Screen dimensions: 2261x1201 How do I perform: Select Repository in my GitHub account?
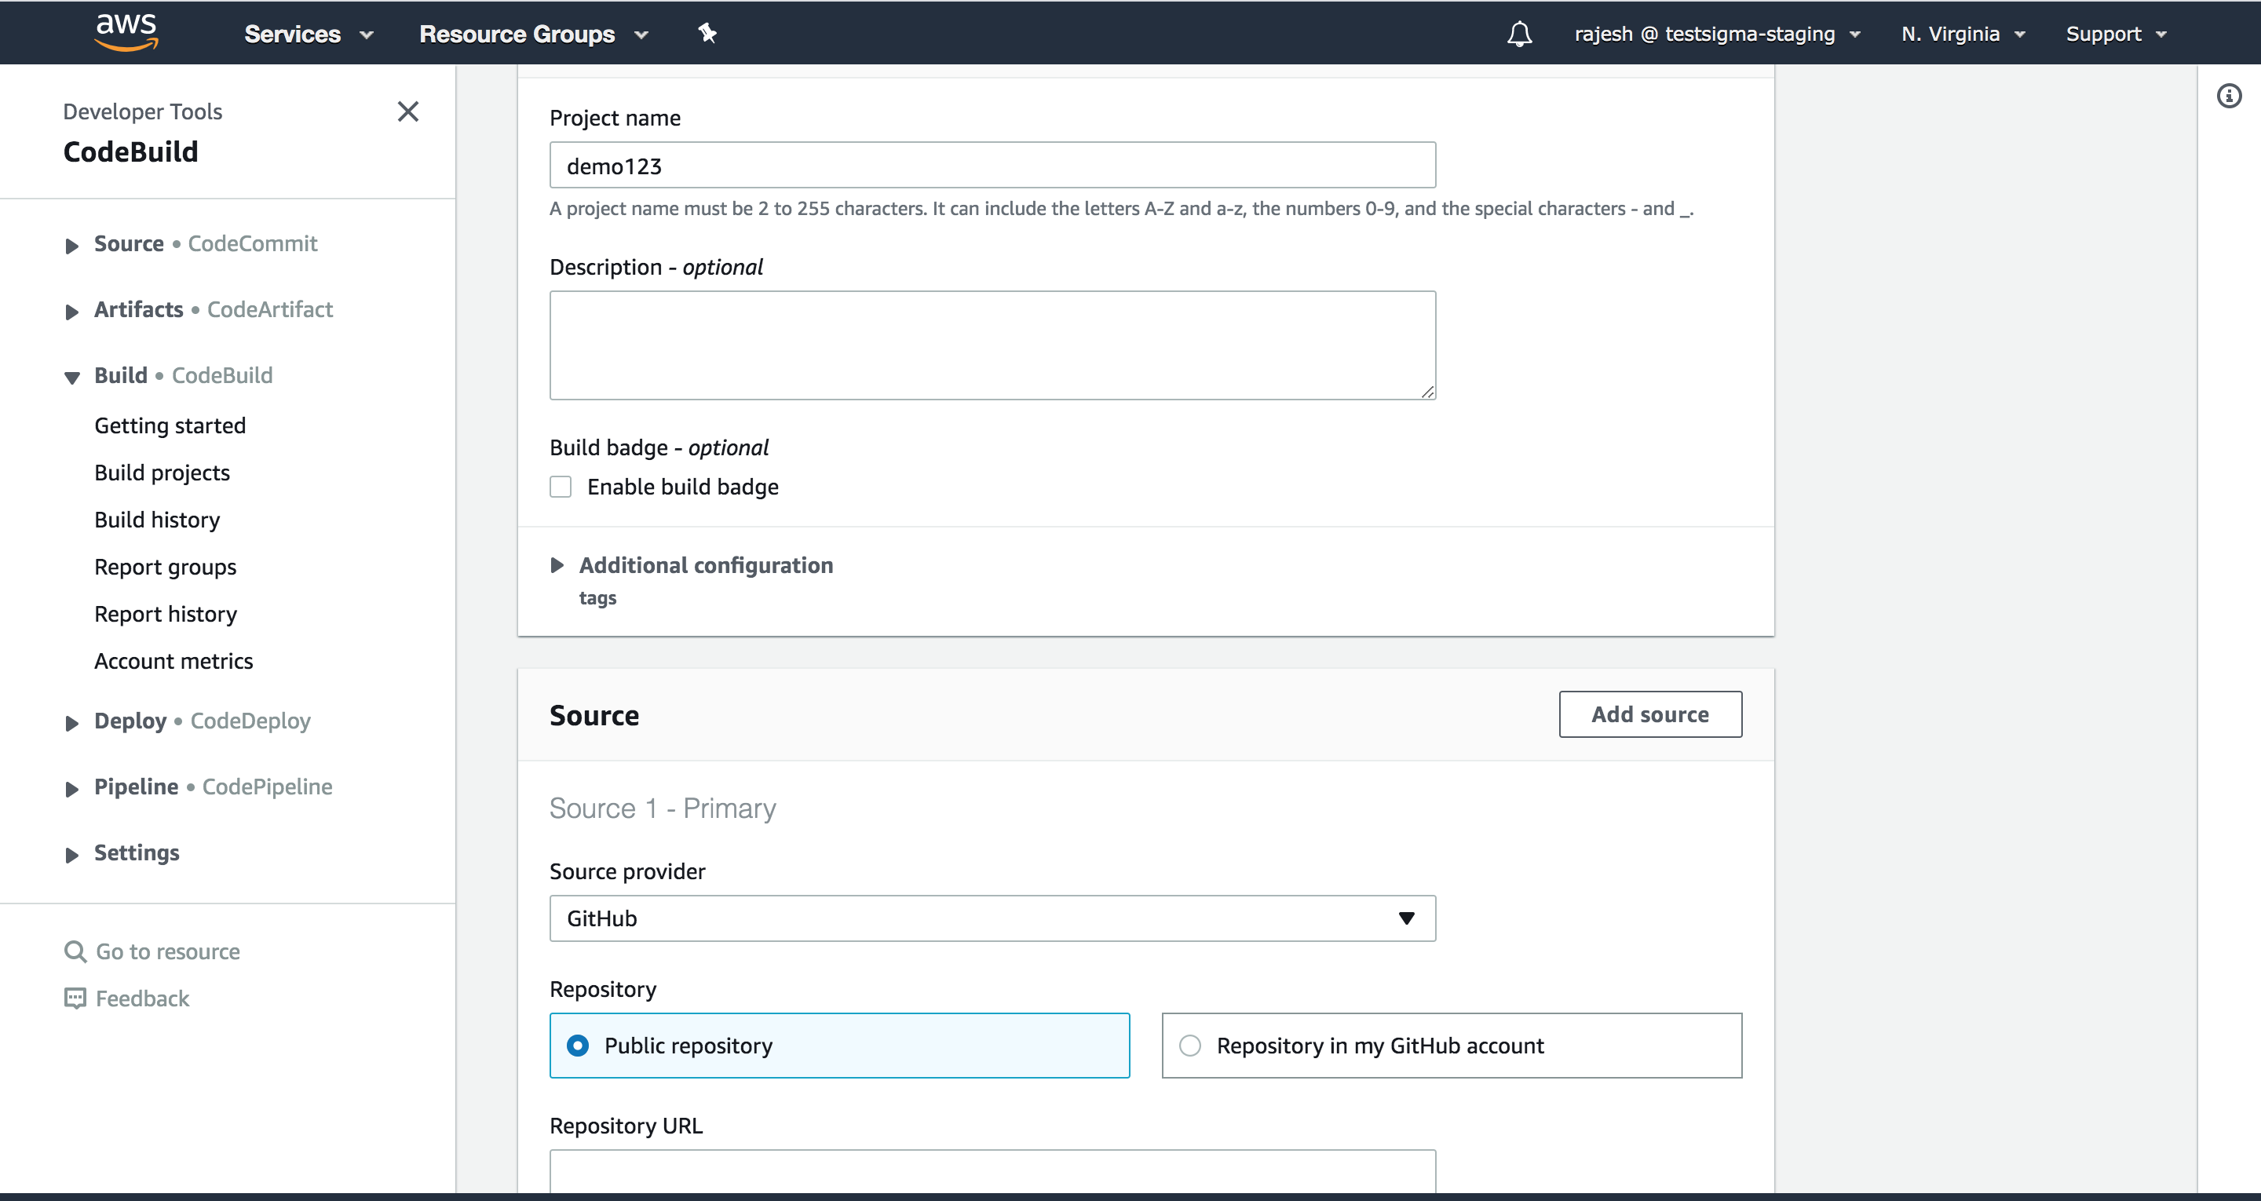(x=1190, y=1046)
